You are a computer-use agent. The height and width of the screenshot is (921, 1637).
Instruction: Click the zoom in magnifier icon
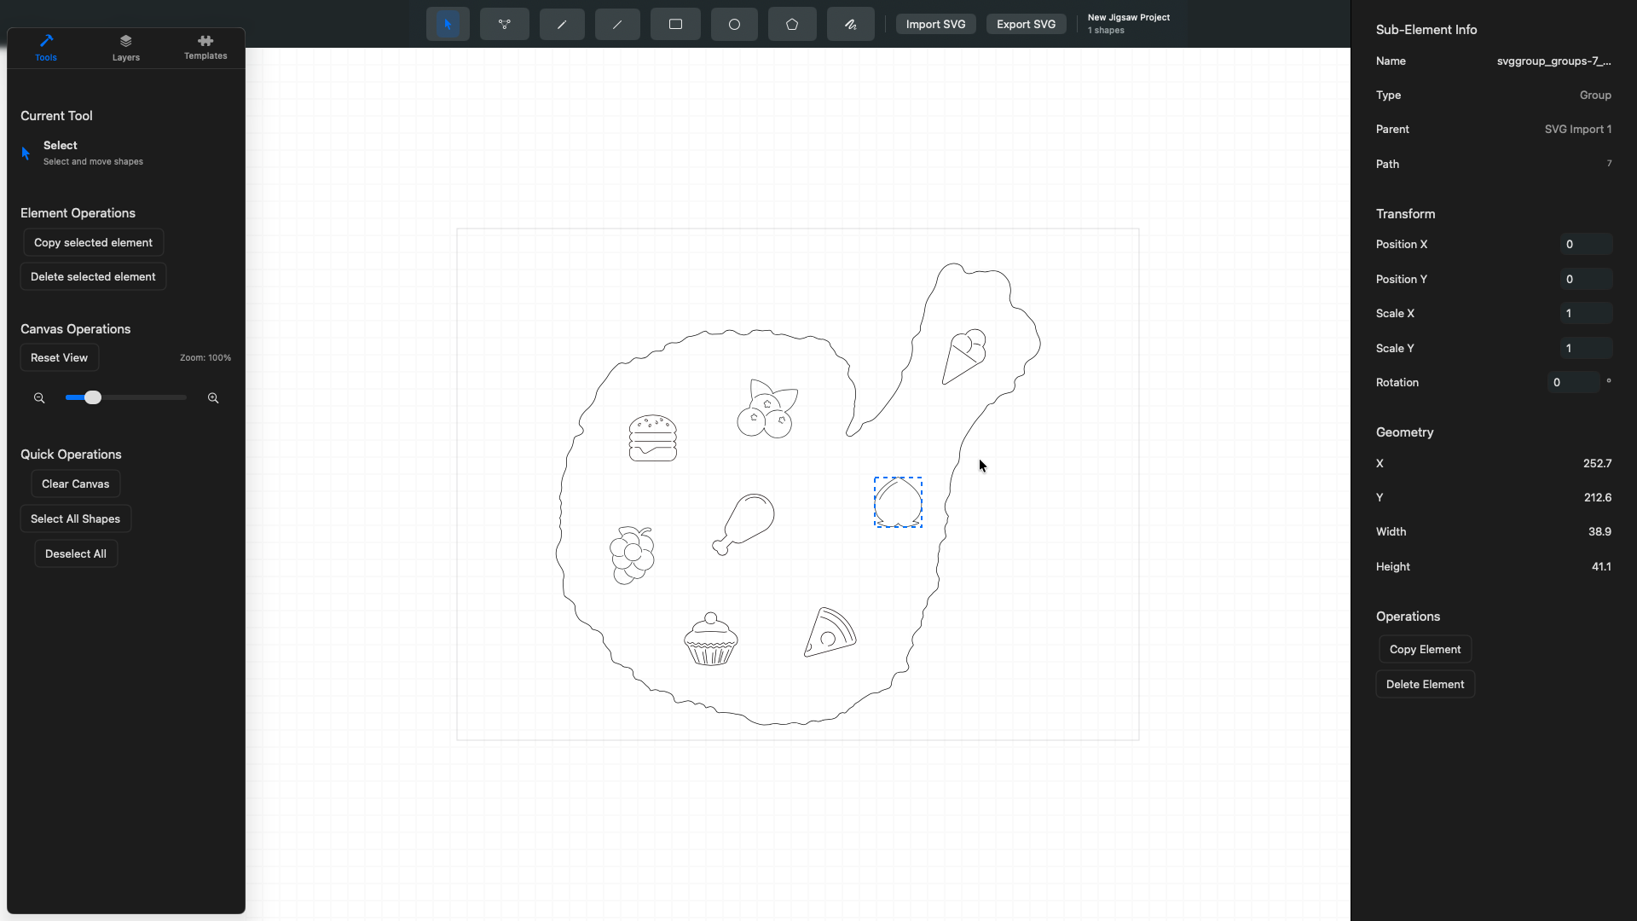[212, 397]
